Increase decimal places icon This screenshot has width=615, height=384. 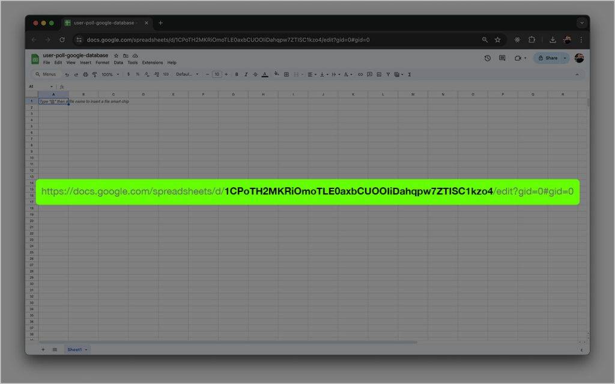click(157, 74)
